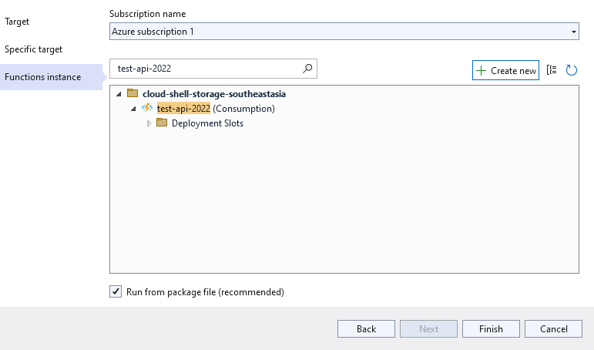Click the cloud-shell-storage-southeastasia folder icon
Viewport: 594px width, 350px height.
pos(133,93)
